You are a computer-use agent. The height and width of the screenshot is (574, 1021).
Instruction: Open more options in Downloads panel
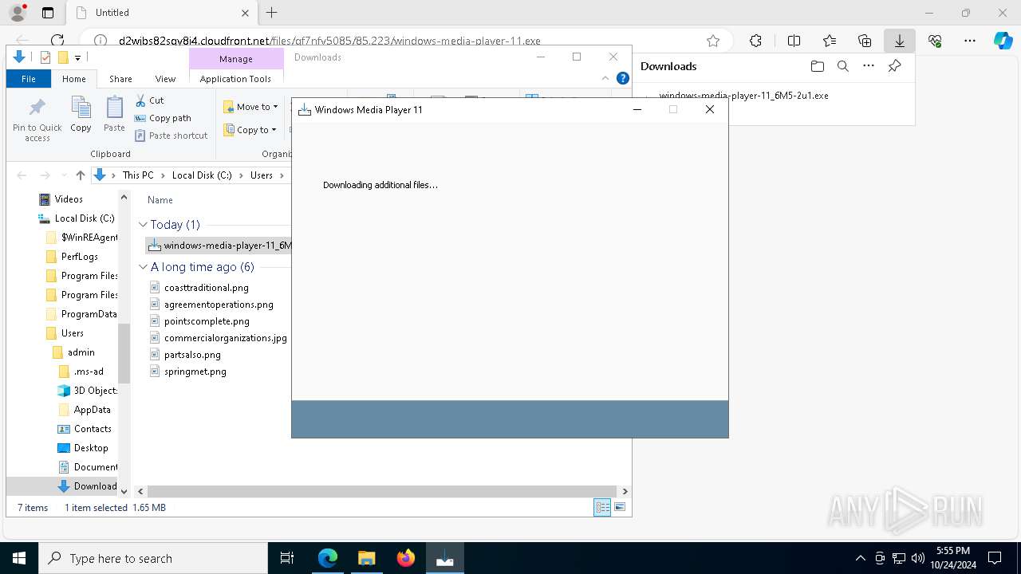(x=869, y=66)
